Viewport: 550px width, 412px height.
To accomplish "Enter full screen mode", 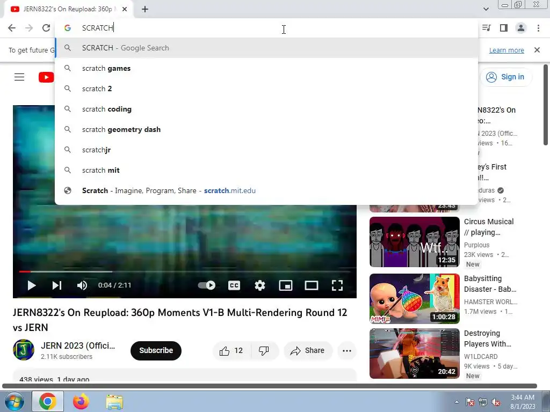I will [337, 285].
